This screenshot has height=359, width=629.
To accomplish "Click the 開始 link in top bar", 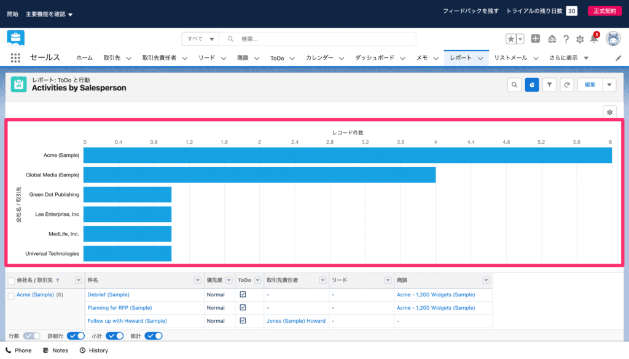I will click(12, 14).
